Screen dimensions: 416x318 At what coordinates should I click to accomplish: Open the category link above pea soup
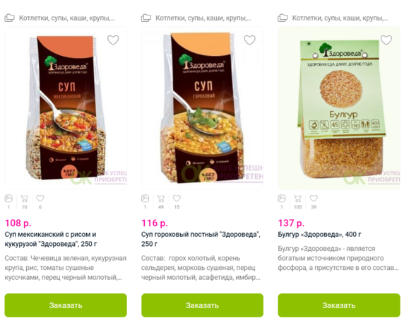tap(203, 18)
